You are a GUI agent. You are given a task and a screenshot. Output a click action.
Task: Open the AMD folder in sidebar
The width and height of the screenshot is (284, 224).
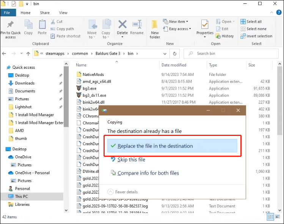pos(19,131)
